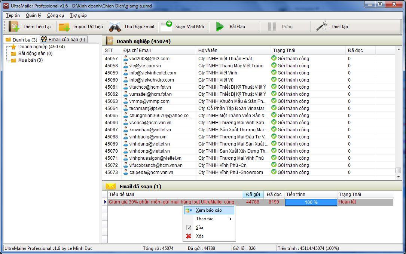Select the Bất động sản folder
This screenshot has width=406, height=254.
(35, 53)
